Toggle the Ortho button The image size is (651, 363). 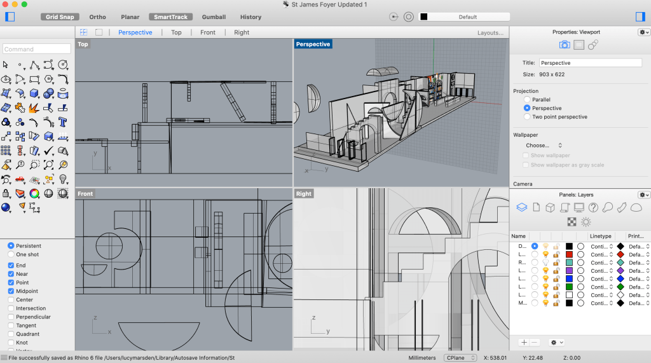point(98,17)
